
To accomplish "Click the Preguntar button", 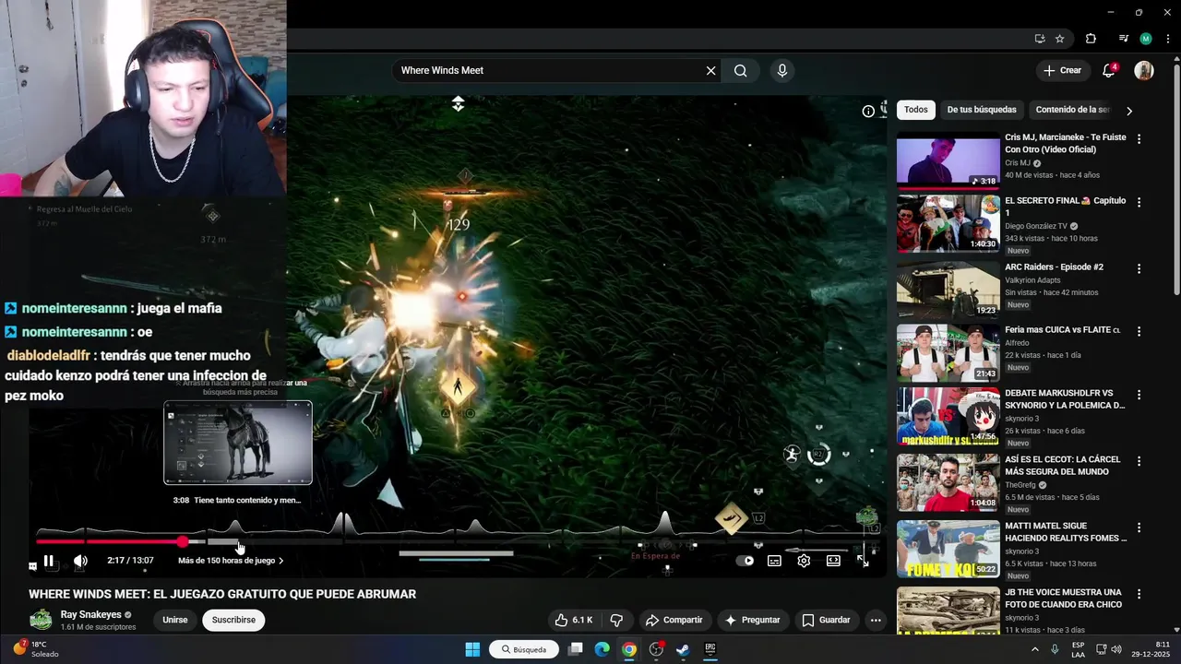I will pyautogui.click(x=753, y=620).
